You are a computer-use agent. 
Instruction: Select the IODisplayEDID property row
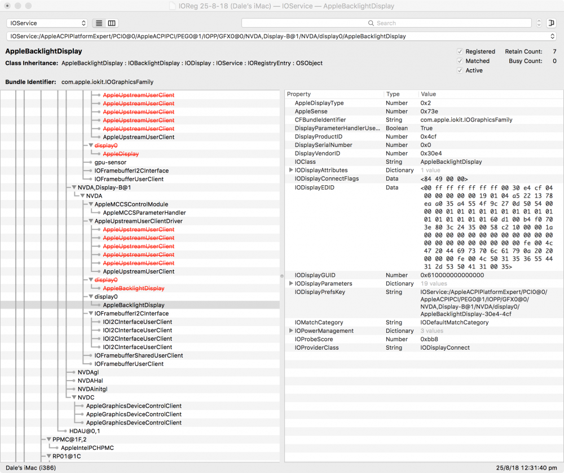[424, 227]
